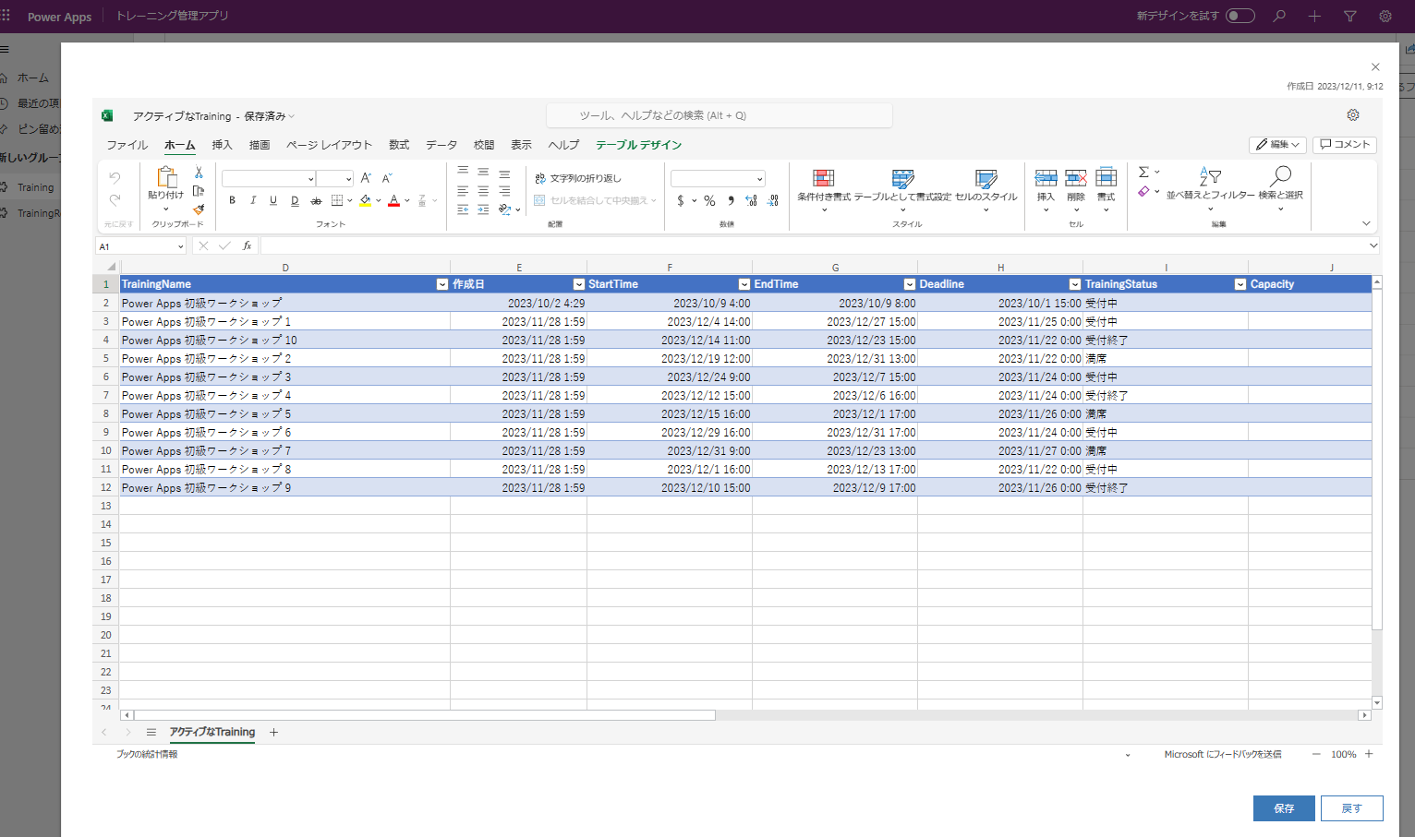Open Find and Select magnifier icon
This screenshot has width=1415, height=837.
tap(1280, 175)
